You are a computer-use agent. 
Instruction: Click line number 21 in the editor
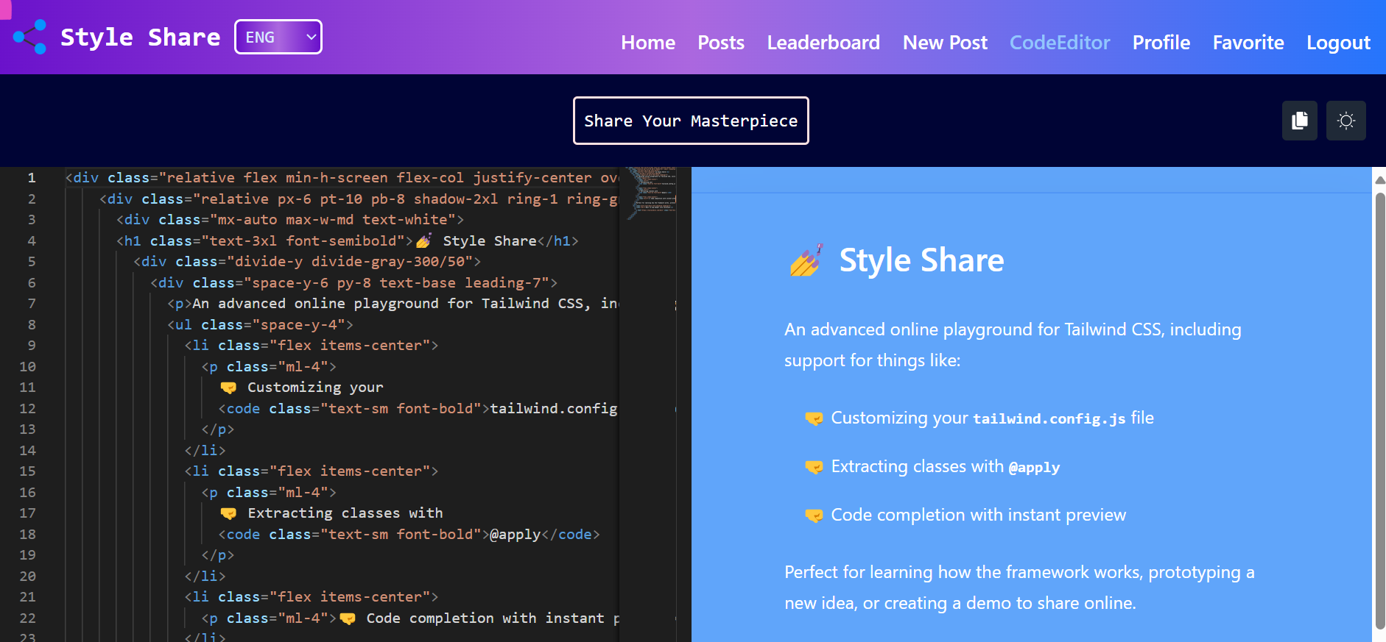(x=27, y=596)
